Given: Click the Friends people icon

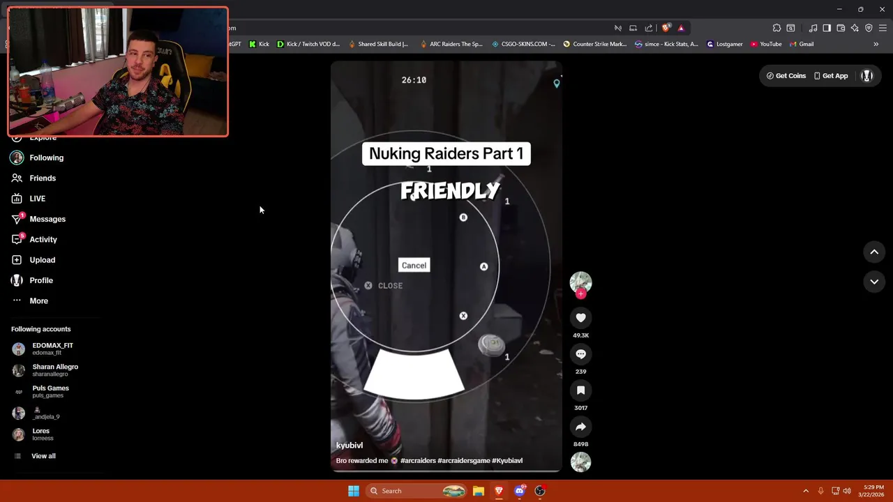Looking at the screenshot, I should pos(17,178).
